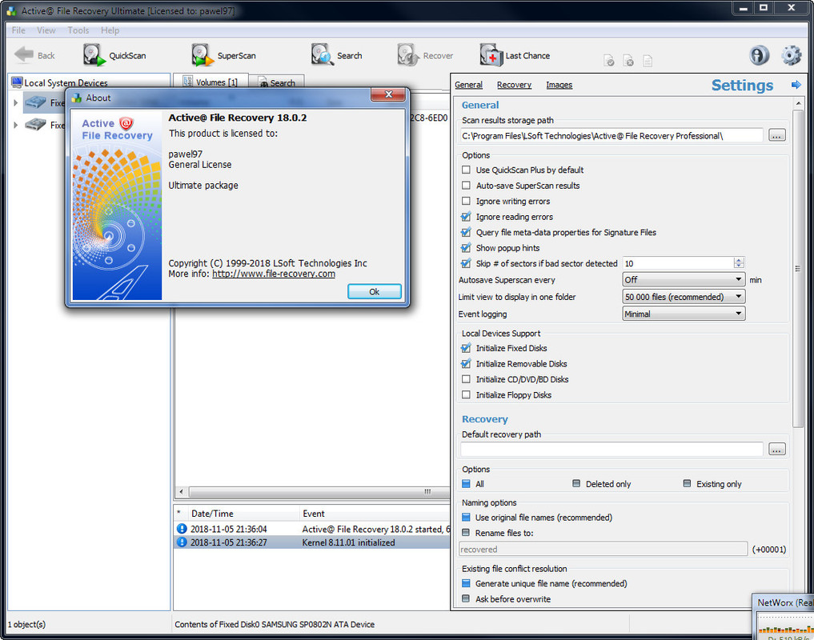
Task: Uncheck Initialize Fixed Disks
Action: point(466,348)
